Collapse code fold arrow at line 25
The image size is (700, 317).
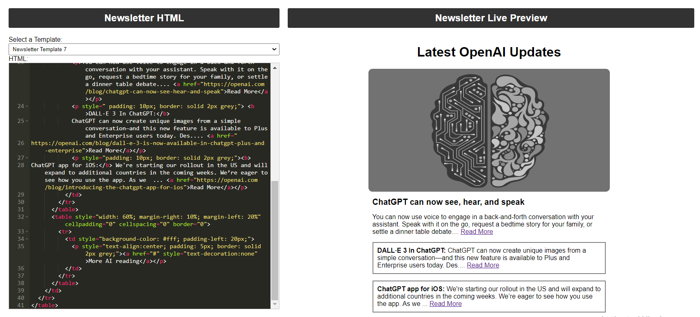click(27, 121)
